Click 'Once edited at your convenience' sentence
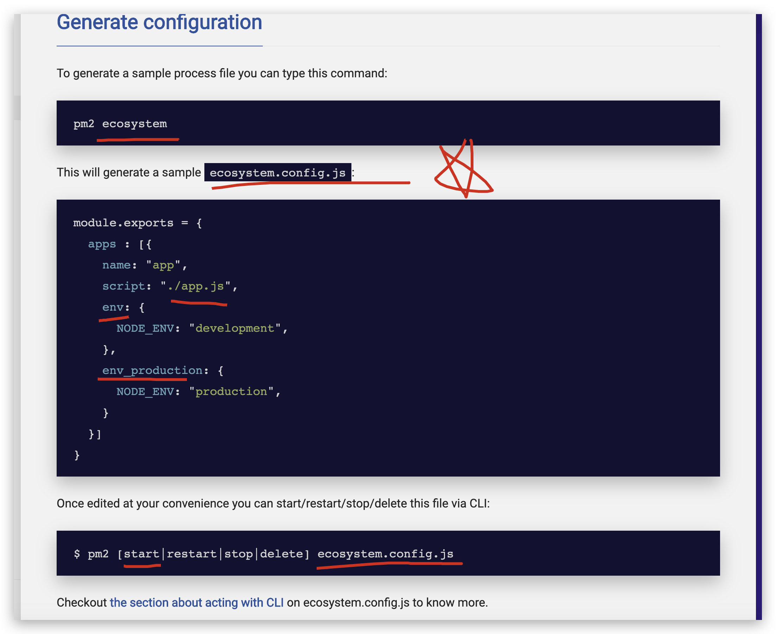This screenshot has width=776, height=634. point(273,503)
